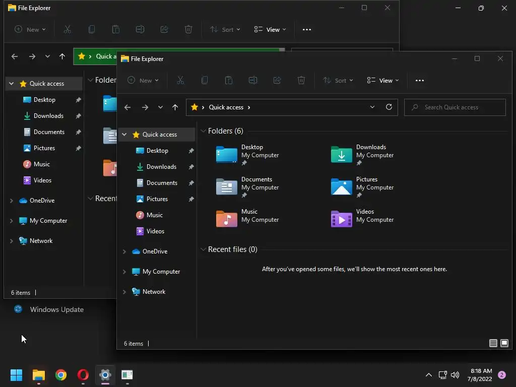Open Desktop folder in Folders list
Image resolution: width=516 pixels, height=387 pixels.
pos(247,154)
